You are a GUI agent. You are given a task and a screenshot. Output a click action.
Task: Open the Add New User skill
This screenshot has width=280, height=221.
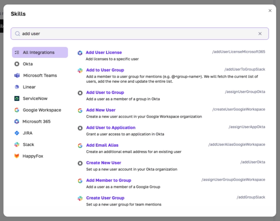[101, 110]
